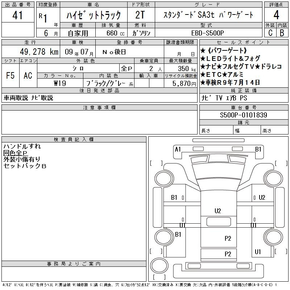Click the R1 first registration year
290x290 pixels.
(x=43, y=18)
